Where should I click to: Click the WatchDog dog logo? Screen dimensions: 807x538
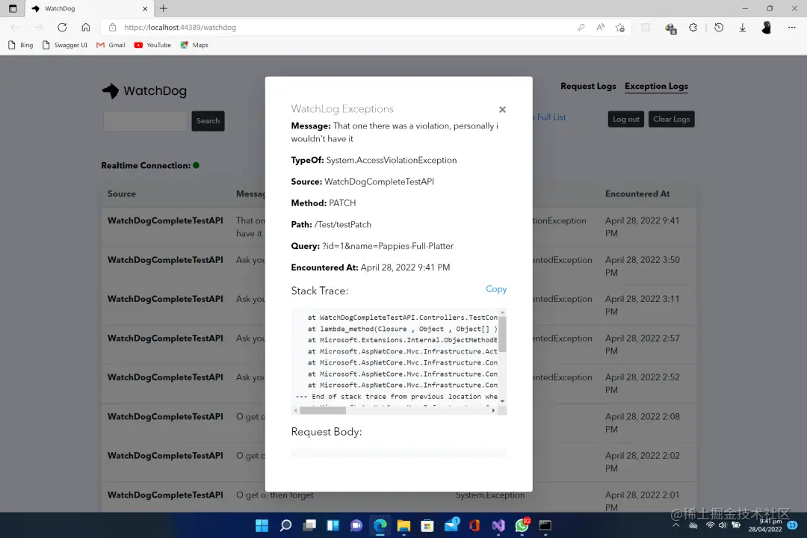point(111,90)
